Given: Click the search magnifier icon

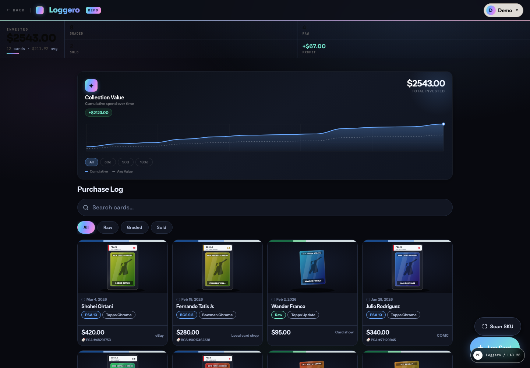Looking at the screenshot, I should coord(86,208).
